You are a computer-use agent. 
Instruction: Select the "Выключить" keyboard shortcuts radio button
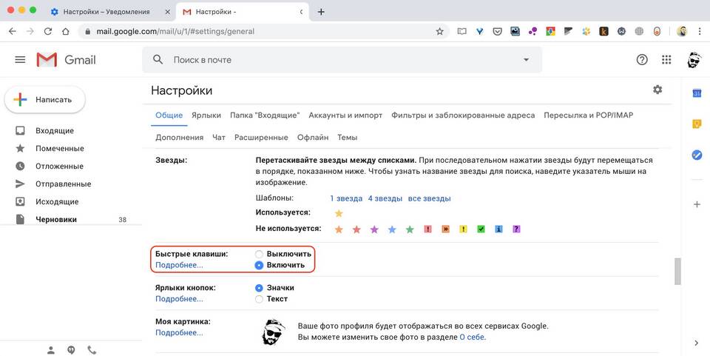click(x=259, y=254)
